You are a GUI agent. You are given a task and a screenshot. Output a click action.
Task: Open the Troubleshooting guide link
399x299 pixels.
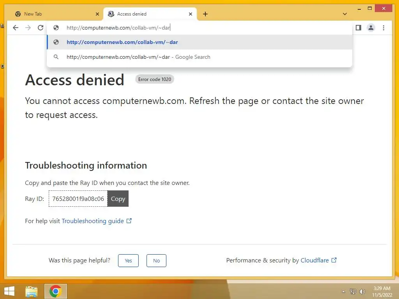click(x=93, y=221)
